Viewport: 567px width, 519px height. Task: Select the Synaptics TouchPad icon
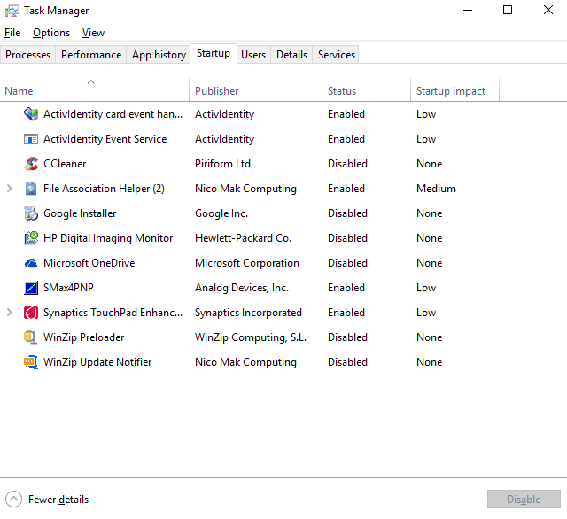[31, 313]
